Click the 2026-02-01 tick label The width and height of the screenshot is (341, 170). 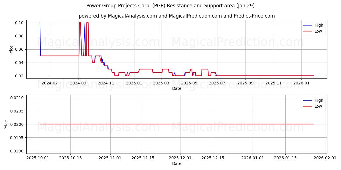(325, 158)
